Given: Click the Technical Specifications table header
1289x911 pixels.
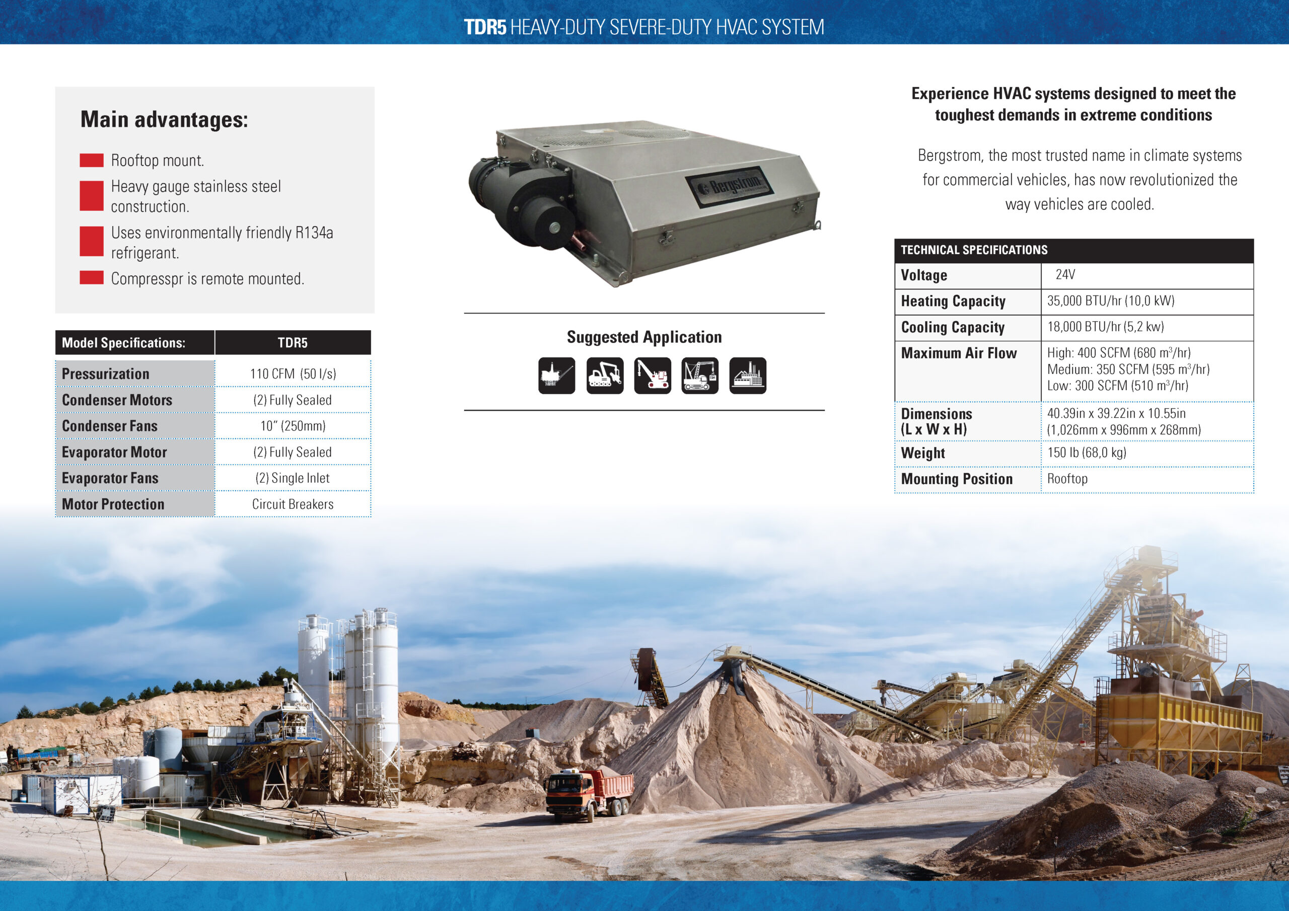Looking at the screenshot, I should (x=974, y=250).
